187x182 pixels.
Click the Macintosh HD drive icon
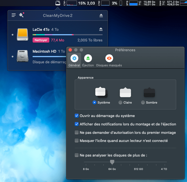tap(22, 56)
